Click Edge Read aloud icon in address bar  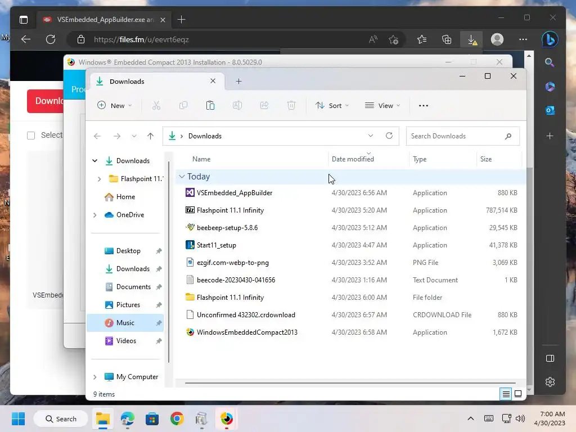[x=373, y=40]
